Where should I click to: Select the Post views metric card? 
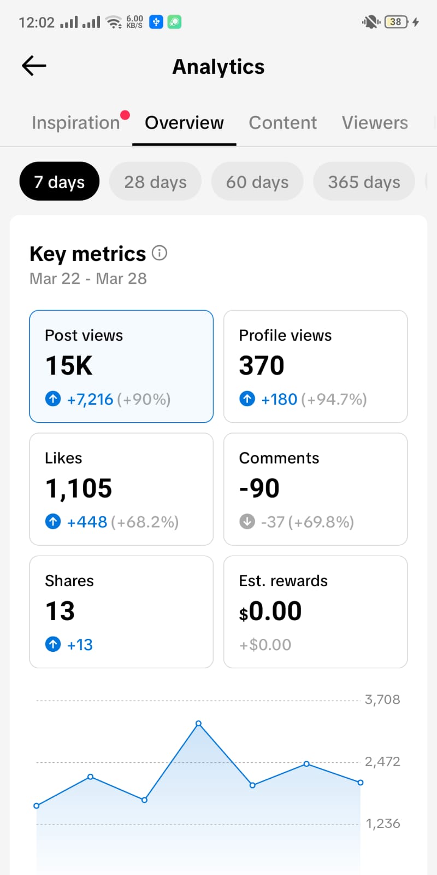pyautogui.click(x=121, y=366)
